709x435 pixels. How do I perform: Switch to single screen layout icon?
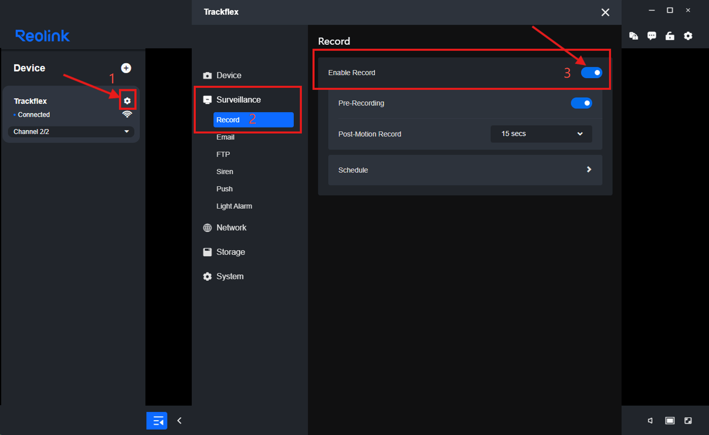tap(670, 420)
